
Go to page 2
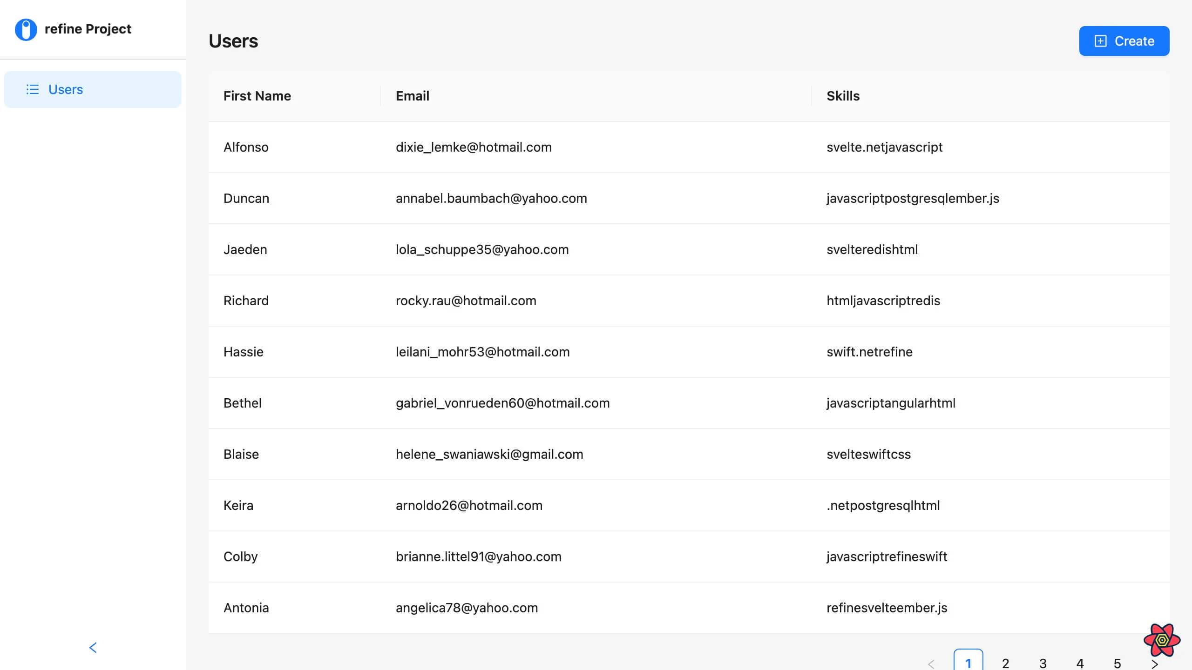pos(1005,663)
